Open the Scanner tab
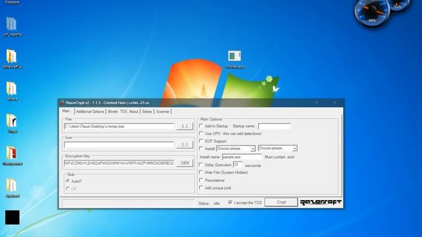Image resolution: width=422 pixels, height=237 pixels. [x=163, y=111]
